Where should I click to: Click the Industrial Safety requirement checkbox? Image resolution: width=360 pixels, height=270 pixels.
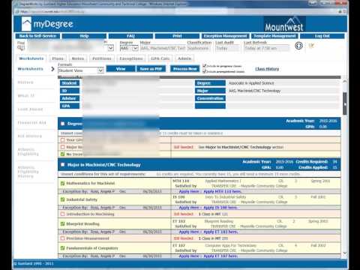[x=63, y=199]
